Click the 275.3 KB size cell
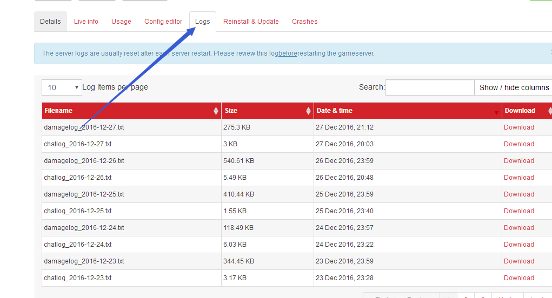 [x=267, y=127]
